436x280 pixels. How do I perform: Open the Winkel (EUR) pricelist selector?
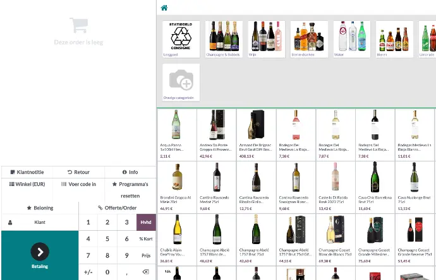pyautogui.click(x=27, y=184)
